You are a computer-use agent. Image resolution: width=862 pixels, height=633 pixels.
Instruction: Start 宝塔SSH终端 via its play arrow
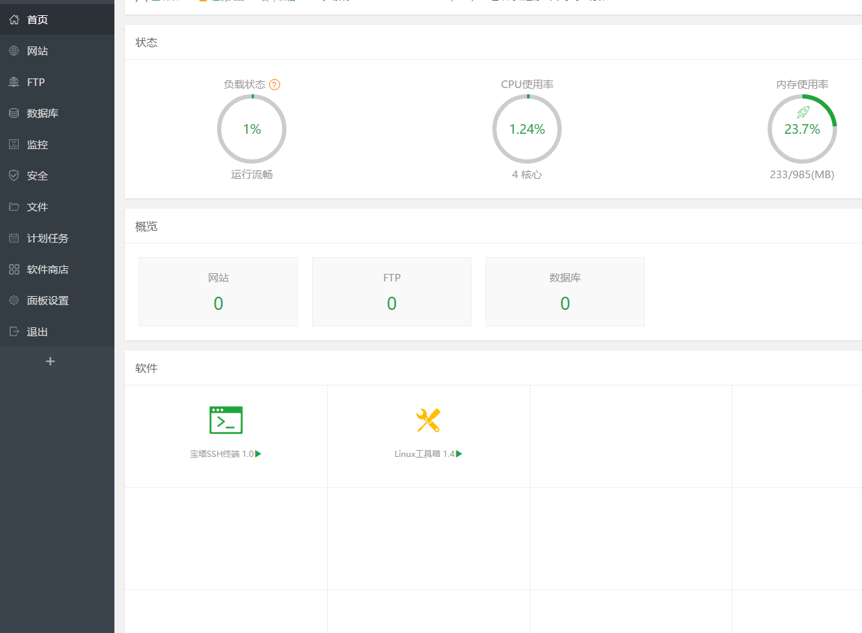point(257,453)
